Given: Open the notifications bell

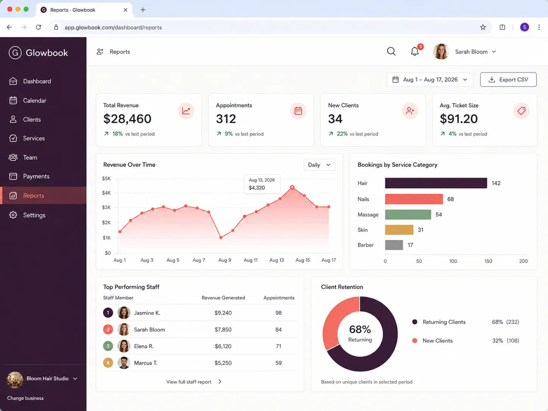Looking at the screenshot, I should (x=415, y=51).
